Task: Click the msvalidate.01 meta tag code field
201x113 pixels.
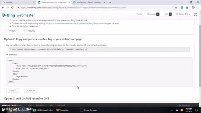Action: pyautogui.click(x=99, y=50)
